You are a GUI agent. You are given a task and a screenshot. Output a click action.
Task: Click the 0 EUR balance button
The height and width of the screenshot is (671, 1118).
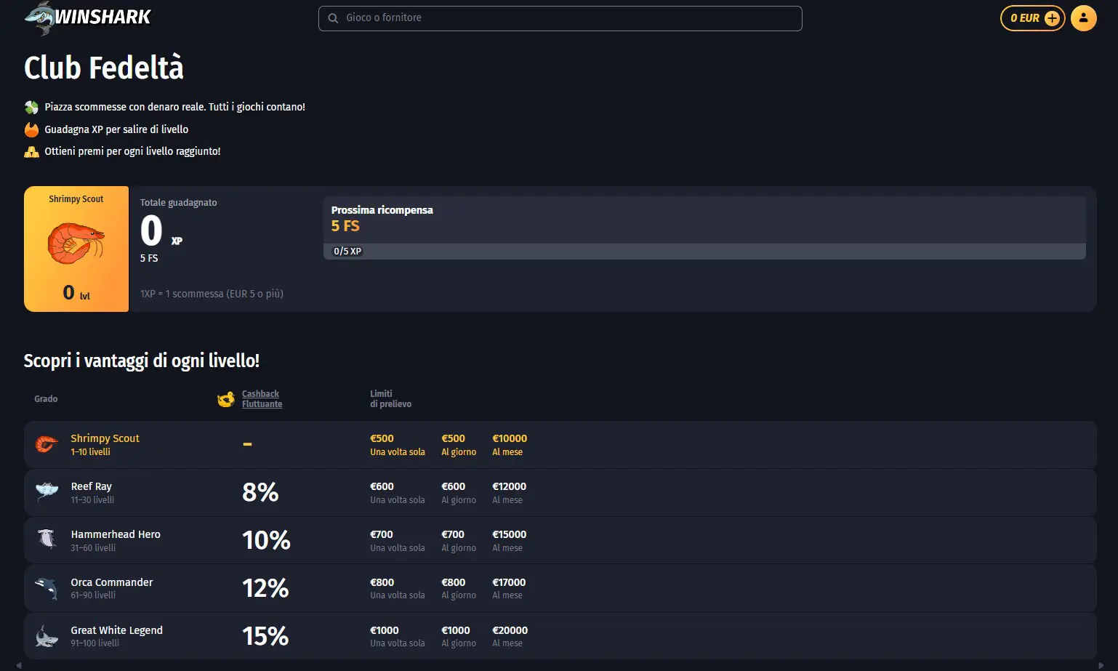(x=1032, y=18)
